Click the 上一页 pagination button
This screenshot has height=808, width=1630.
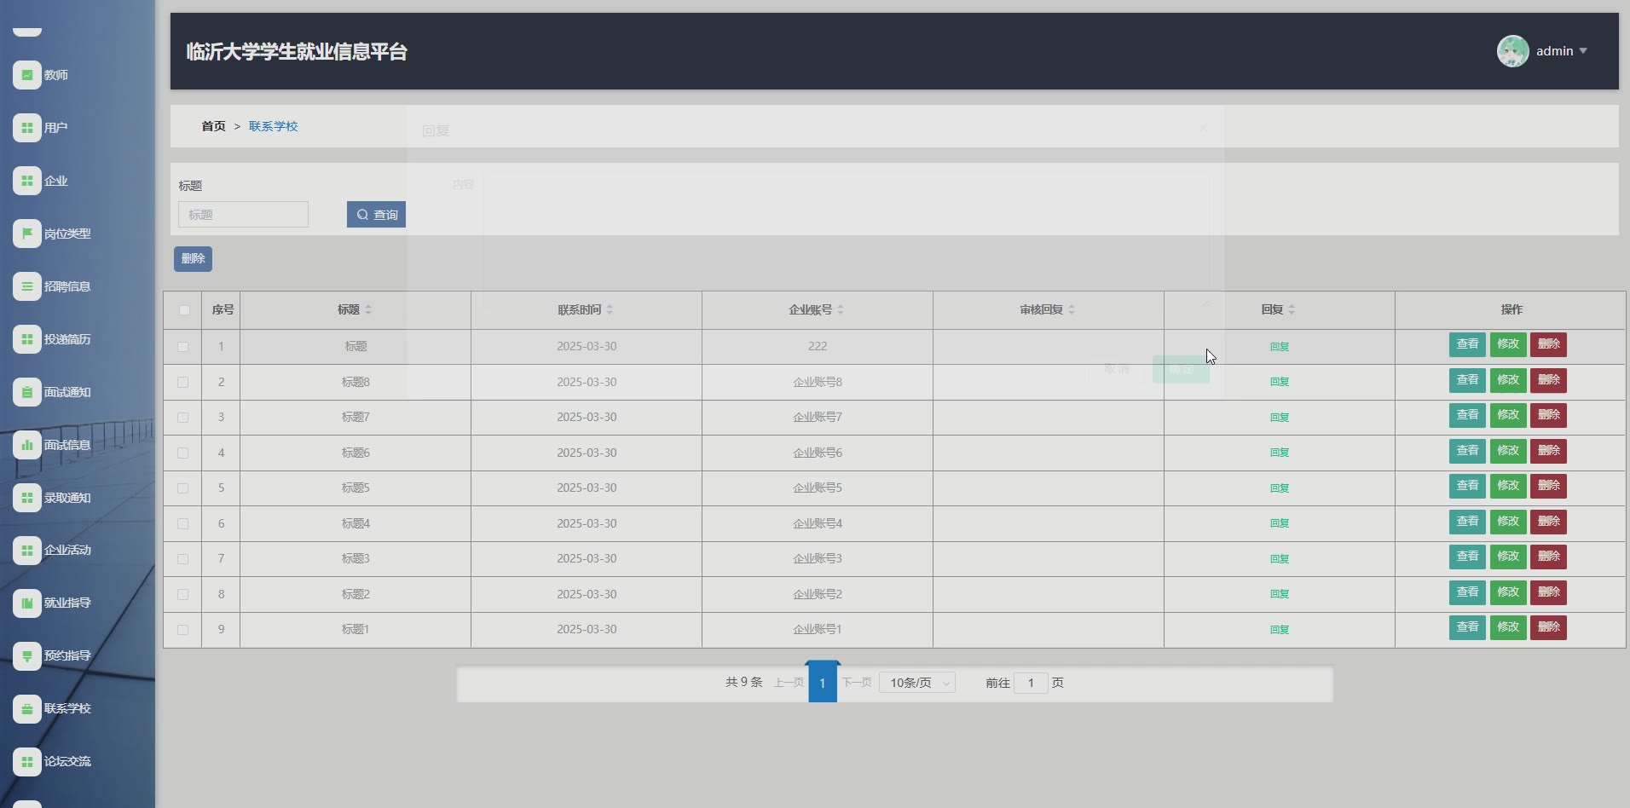pos(789,683)
